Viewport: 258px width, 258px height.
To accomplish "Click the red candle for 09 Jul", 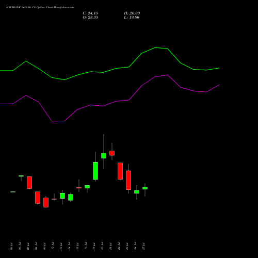I will 46,202.
